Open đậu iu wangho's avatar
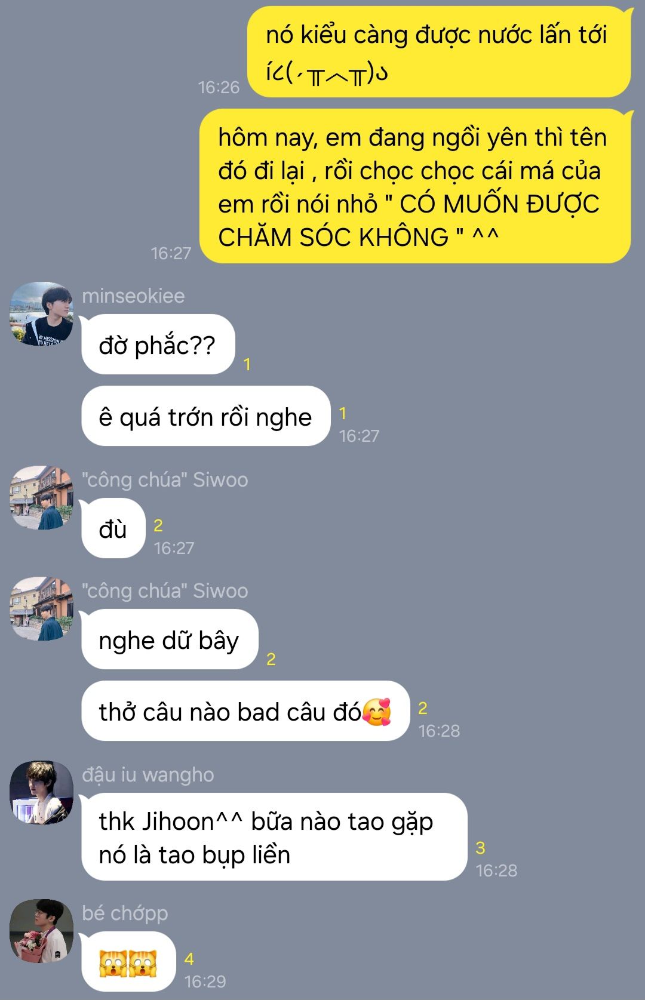Image resolution: width=645 pixels, height=1000 pixels. tap(41, 792)
